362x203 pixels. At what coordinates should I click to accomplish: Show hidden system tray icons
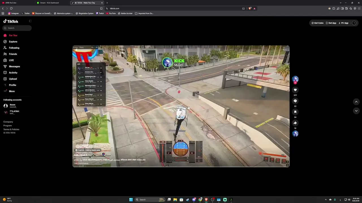[326, 200]
